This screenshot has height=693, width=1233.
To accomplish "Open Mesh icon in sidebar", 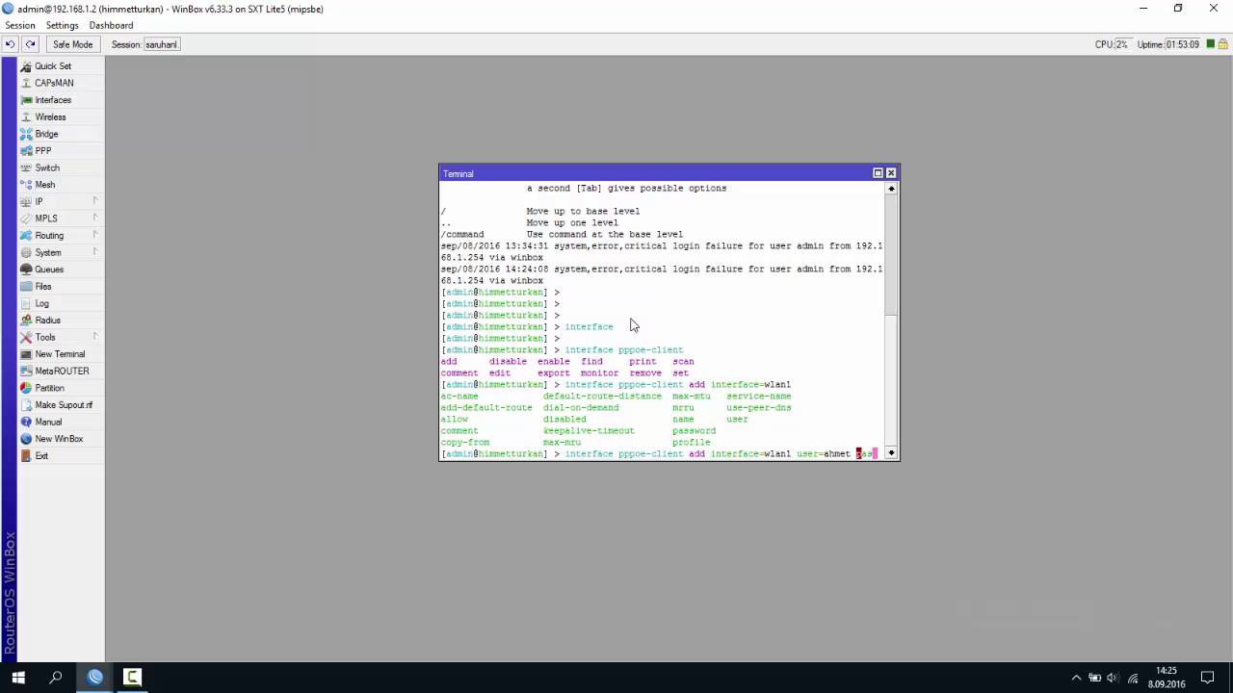I will point(26,185).
